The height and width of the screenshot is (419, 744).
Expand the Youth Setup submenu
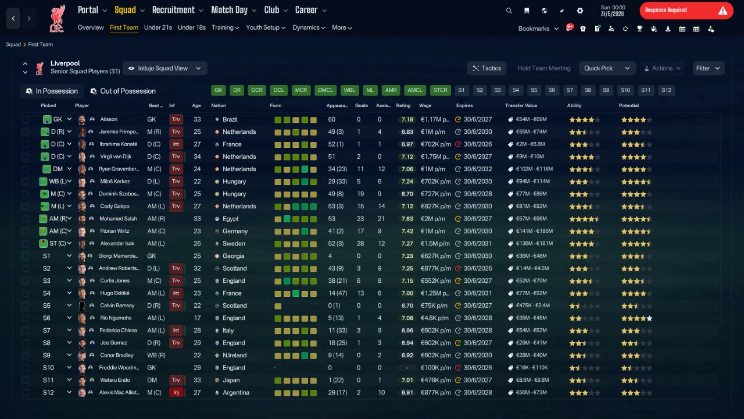pos(266,27)
